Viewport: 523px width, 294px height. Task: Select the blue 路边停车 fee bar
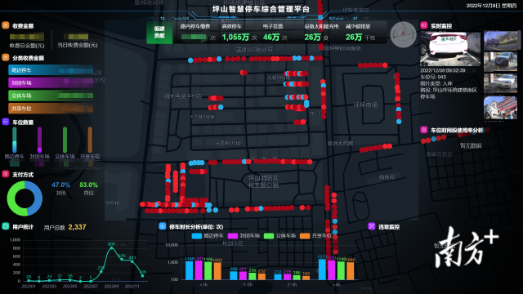pos(51,70)
